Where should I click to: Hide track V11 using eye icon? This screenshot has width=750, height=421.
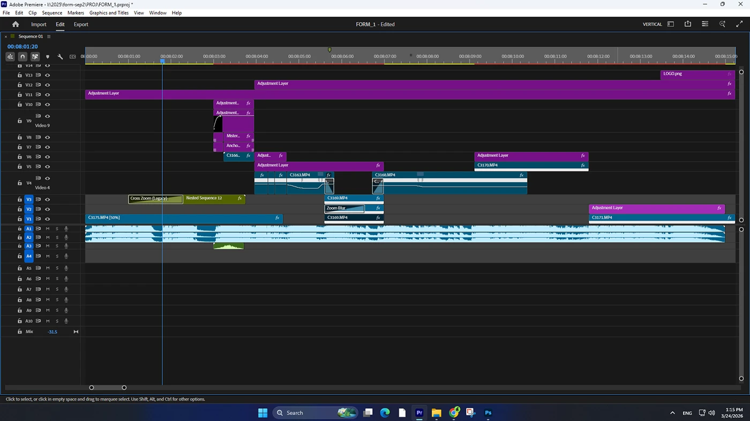click(48, 95)
